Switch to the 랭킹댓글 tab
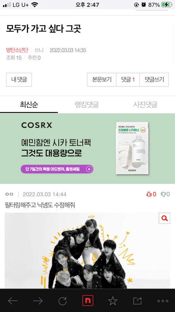This screenshot has height=312, width=175. [87, 104]
